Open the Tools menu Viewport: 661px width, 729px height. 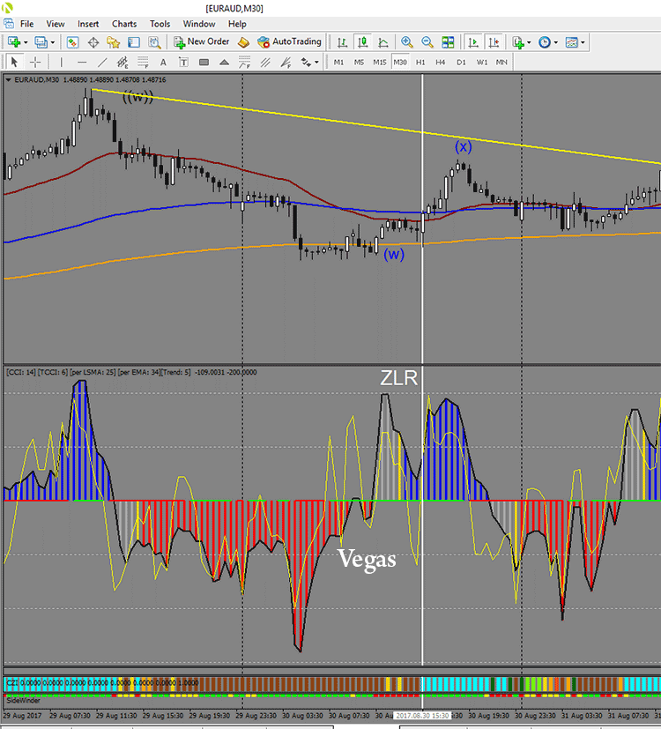pyautogui.click(x=160, y=24)
